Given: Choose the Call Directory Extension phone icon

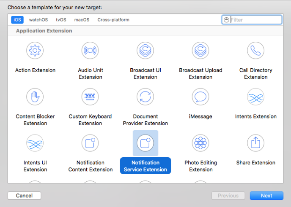Looking at the screenshot, I should pyautogui.click(x=255, y=51).
